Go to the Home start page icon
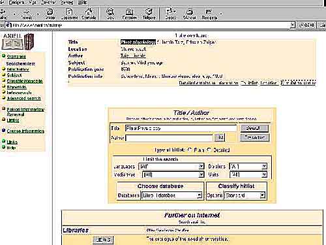The height and width of the screenshot is (245, 326). coord(89,14)
